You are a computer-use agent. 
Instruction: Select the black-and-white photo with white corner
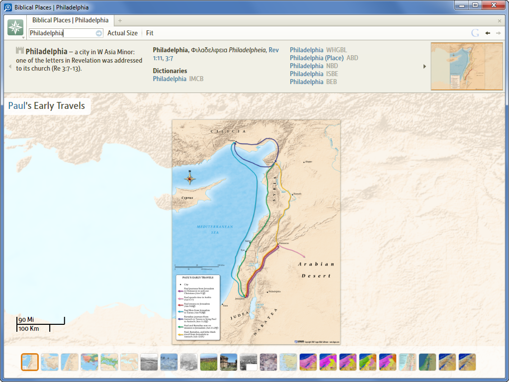[249, 362]
